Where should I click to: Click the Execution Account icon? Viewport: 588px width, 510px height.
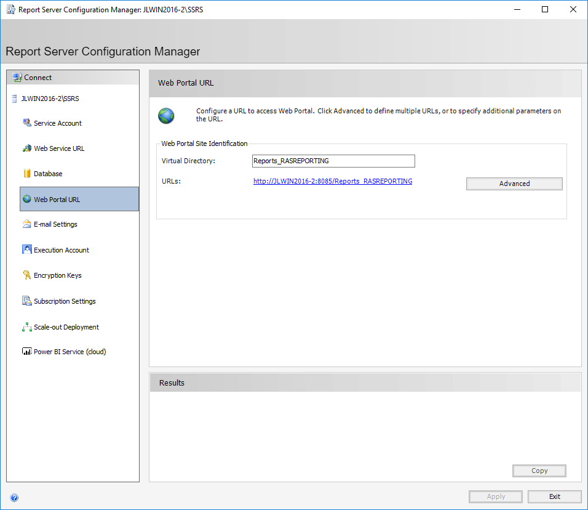click(x=27, y=249)
